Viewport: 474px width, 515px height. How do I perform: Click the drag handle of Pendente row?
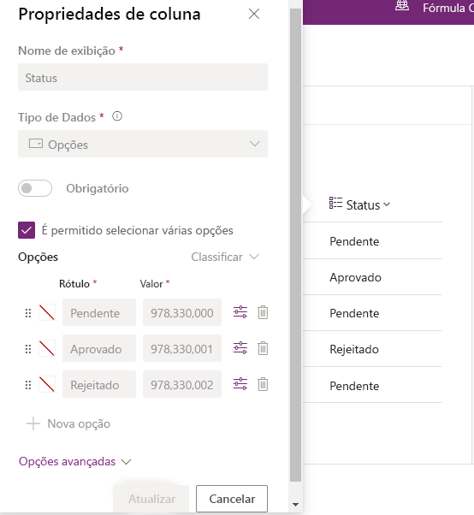tap(28, 313)
